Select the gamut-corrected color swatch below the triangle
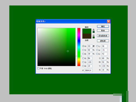The width and height of the screenshot is (136, 102). (94, 32)
